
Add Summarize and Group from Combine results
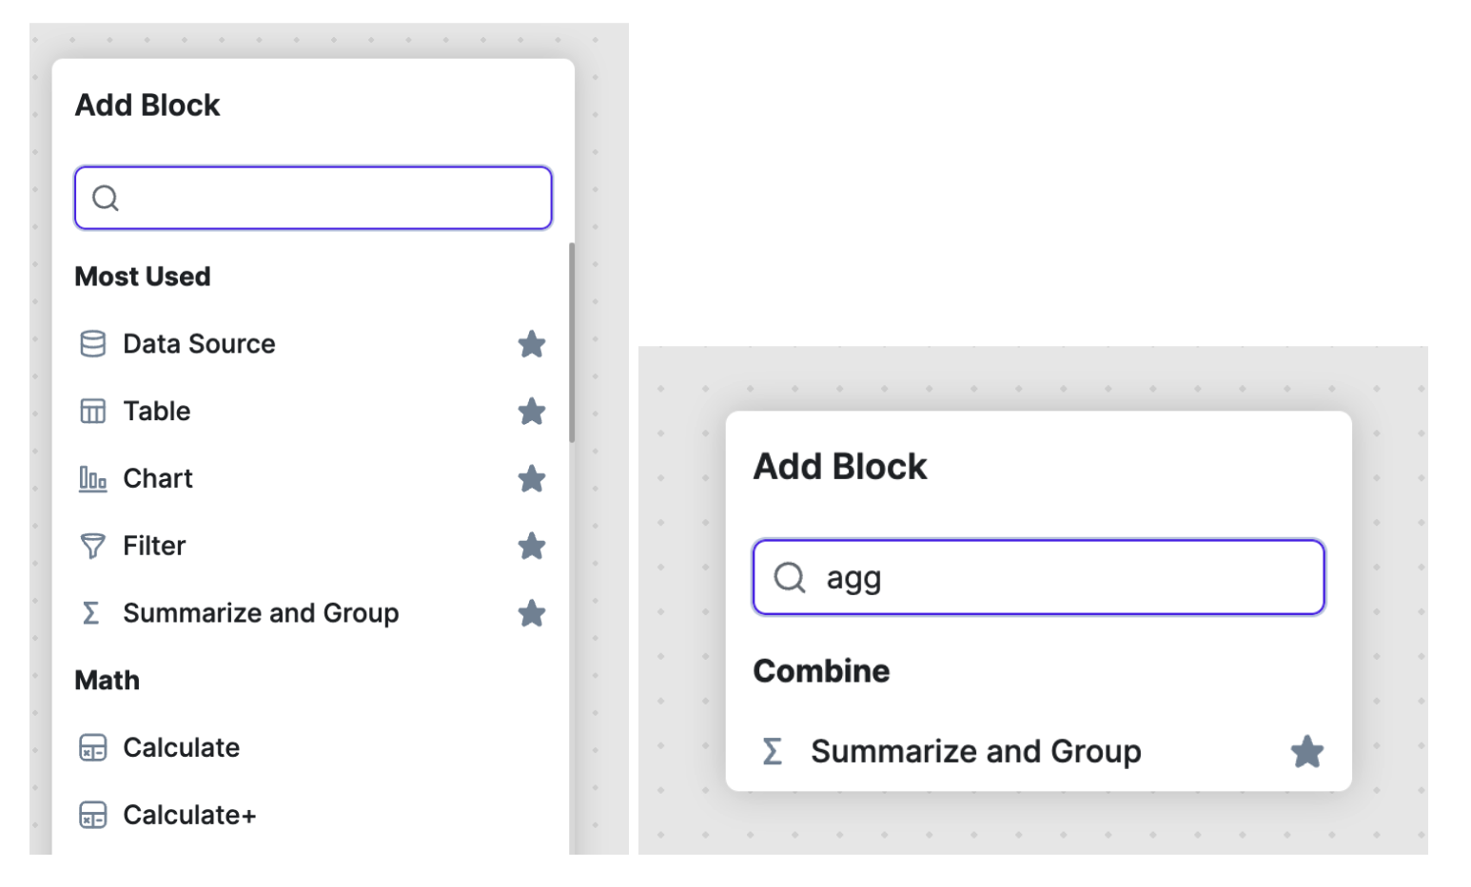(975, 751)
